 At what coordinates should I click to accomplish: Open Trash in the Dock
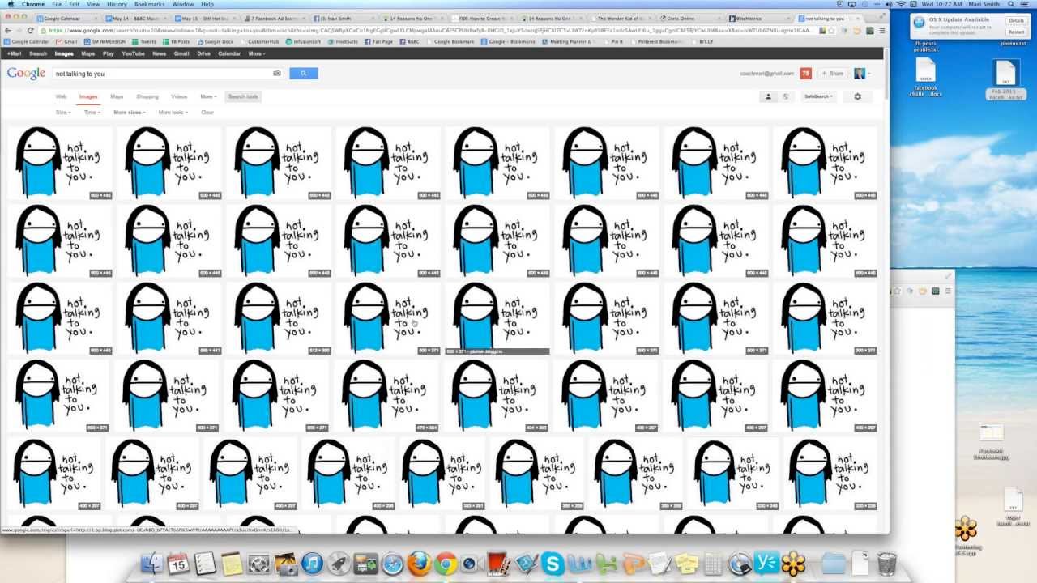point(886,564)
